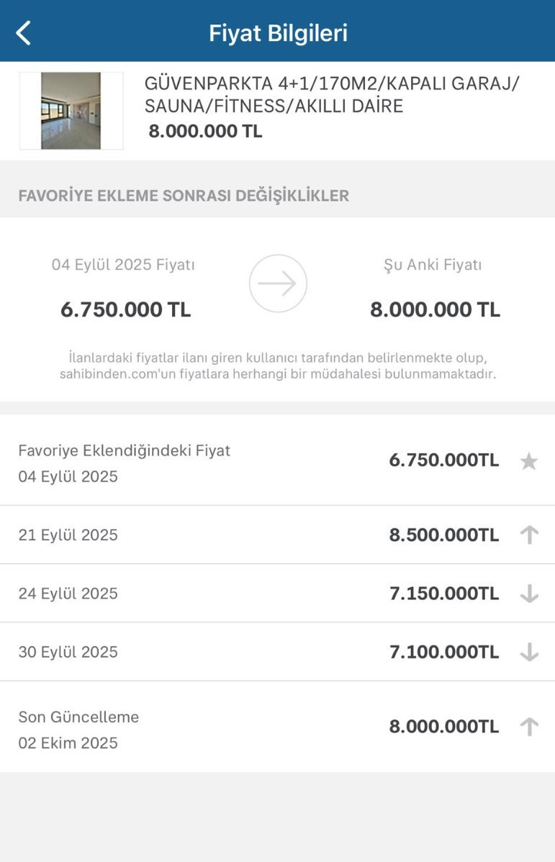Select the 24 Eylül 2025 date label
555x862 pixels.
[68, 594]
